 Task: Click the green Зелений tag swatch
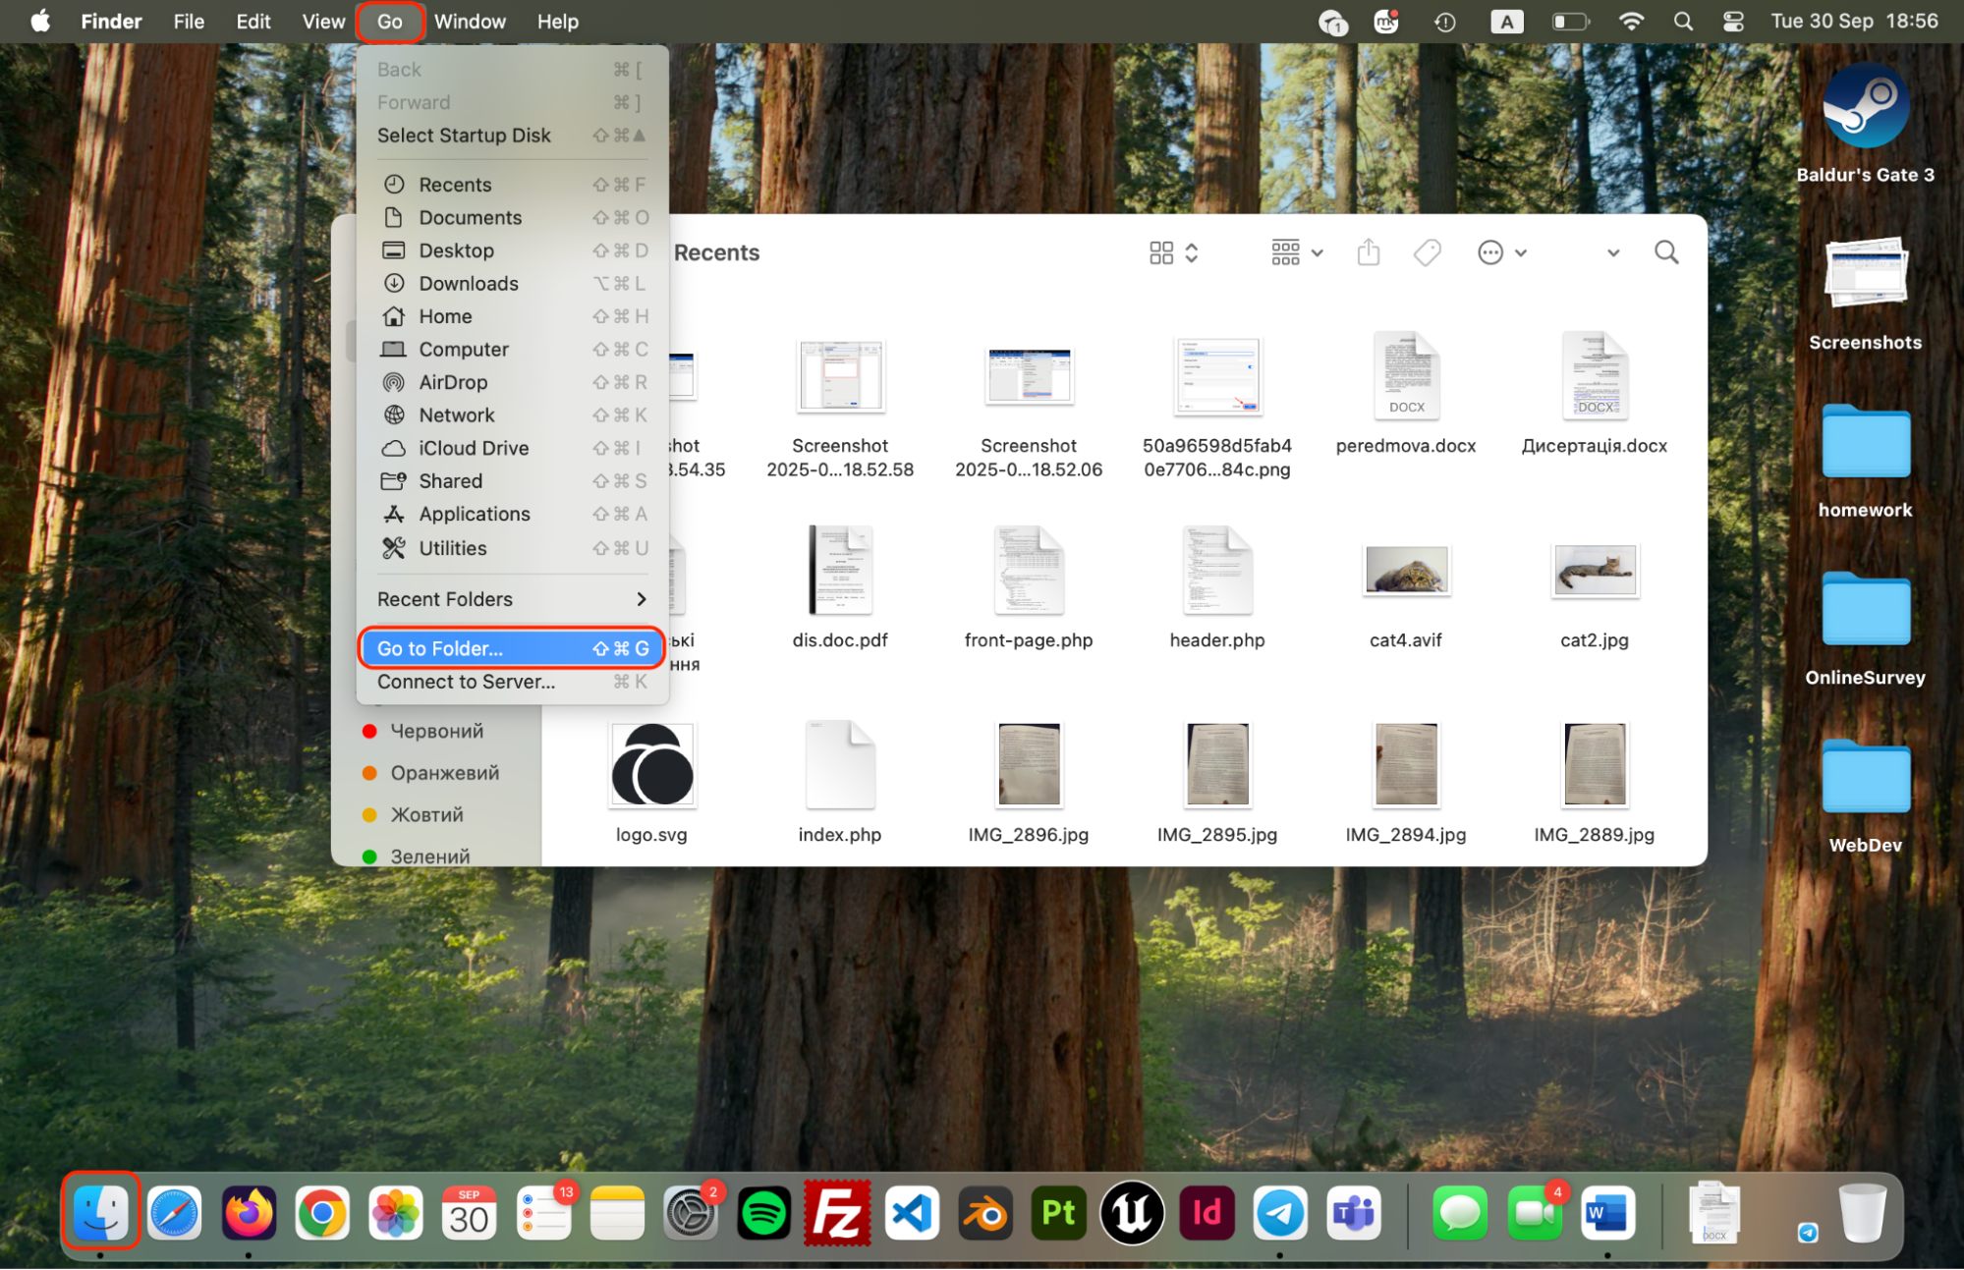point(370,856)
